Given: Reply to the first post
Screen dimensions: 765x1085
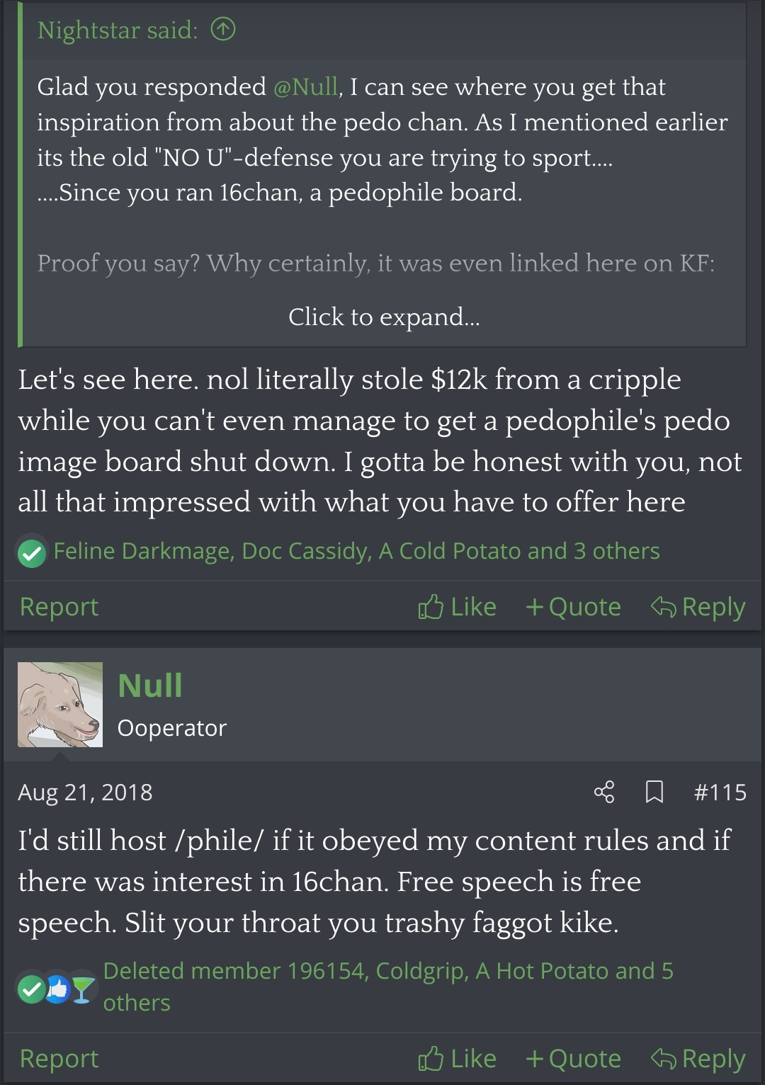Looking at the screenshot, I should (x=698, y=607).
